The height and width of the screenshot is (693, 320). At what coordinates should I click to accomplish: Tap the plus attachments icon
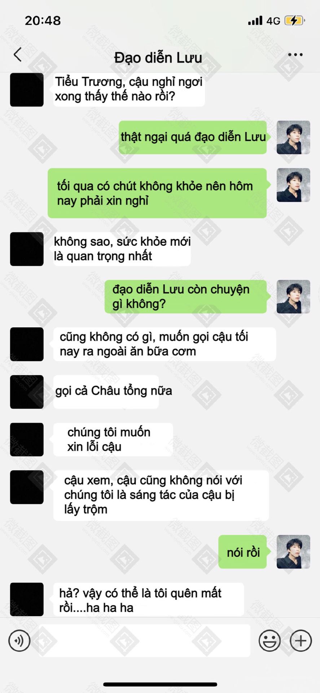301,641
